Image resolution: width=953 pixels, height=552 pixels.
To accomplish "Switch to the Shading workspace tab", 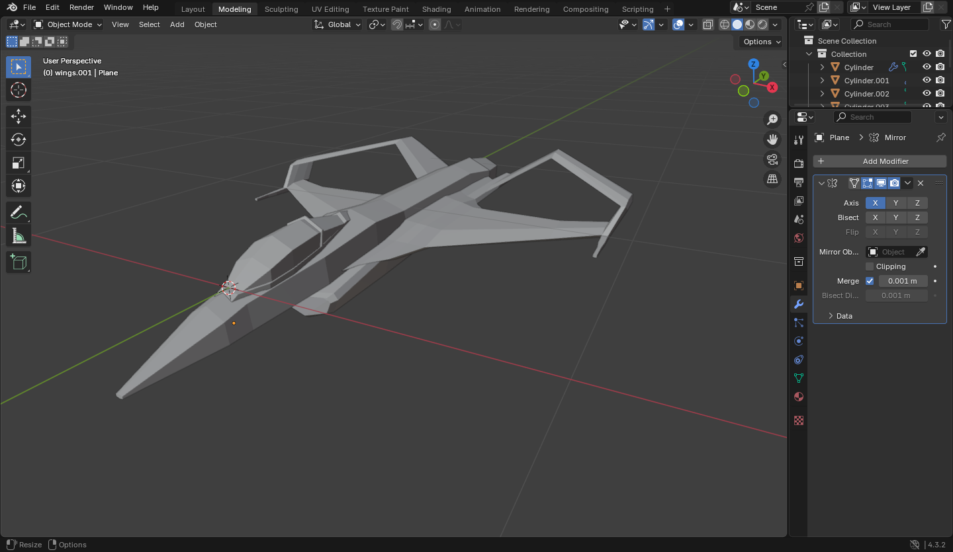I will (436, 9).
